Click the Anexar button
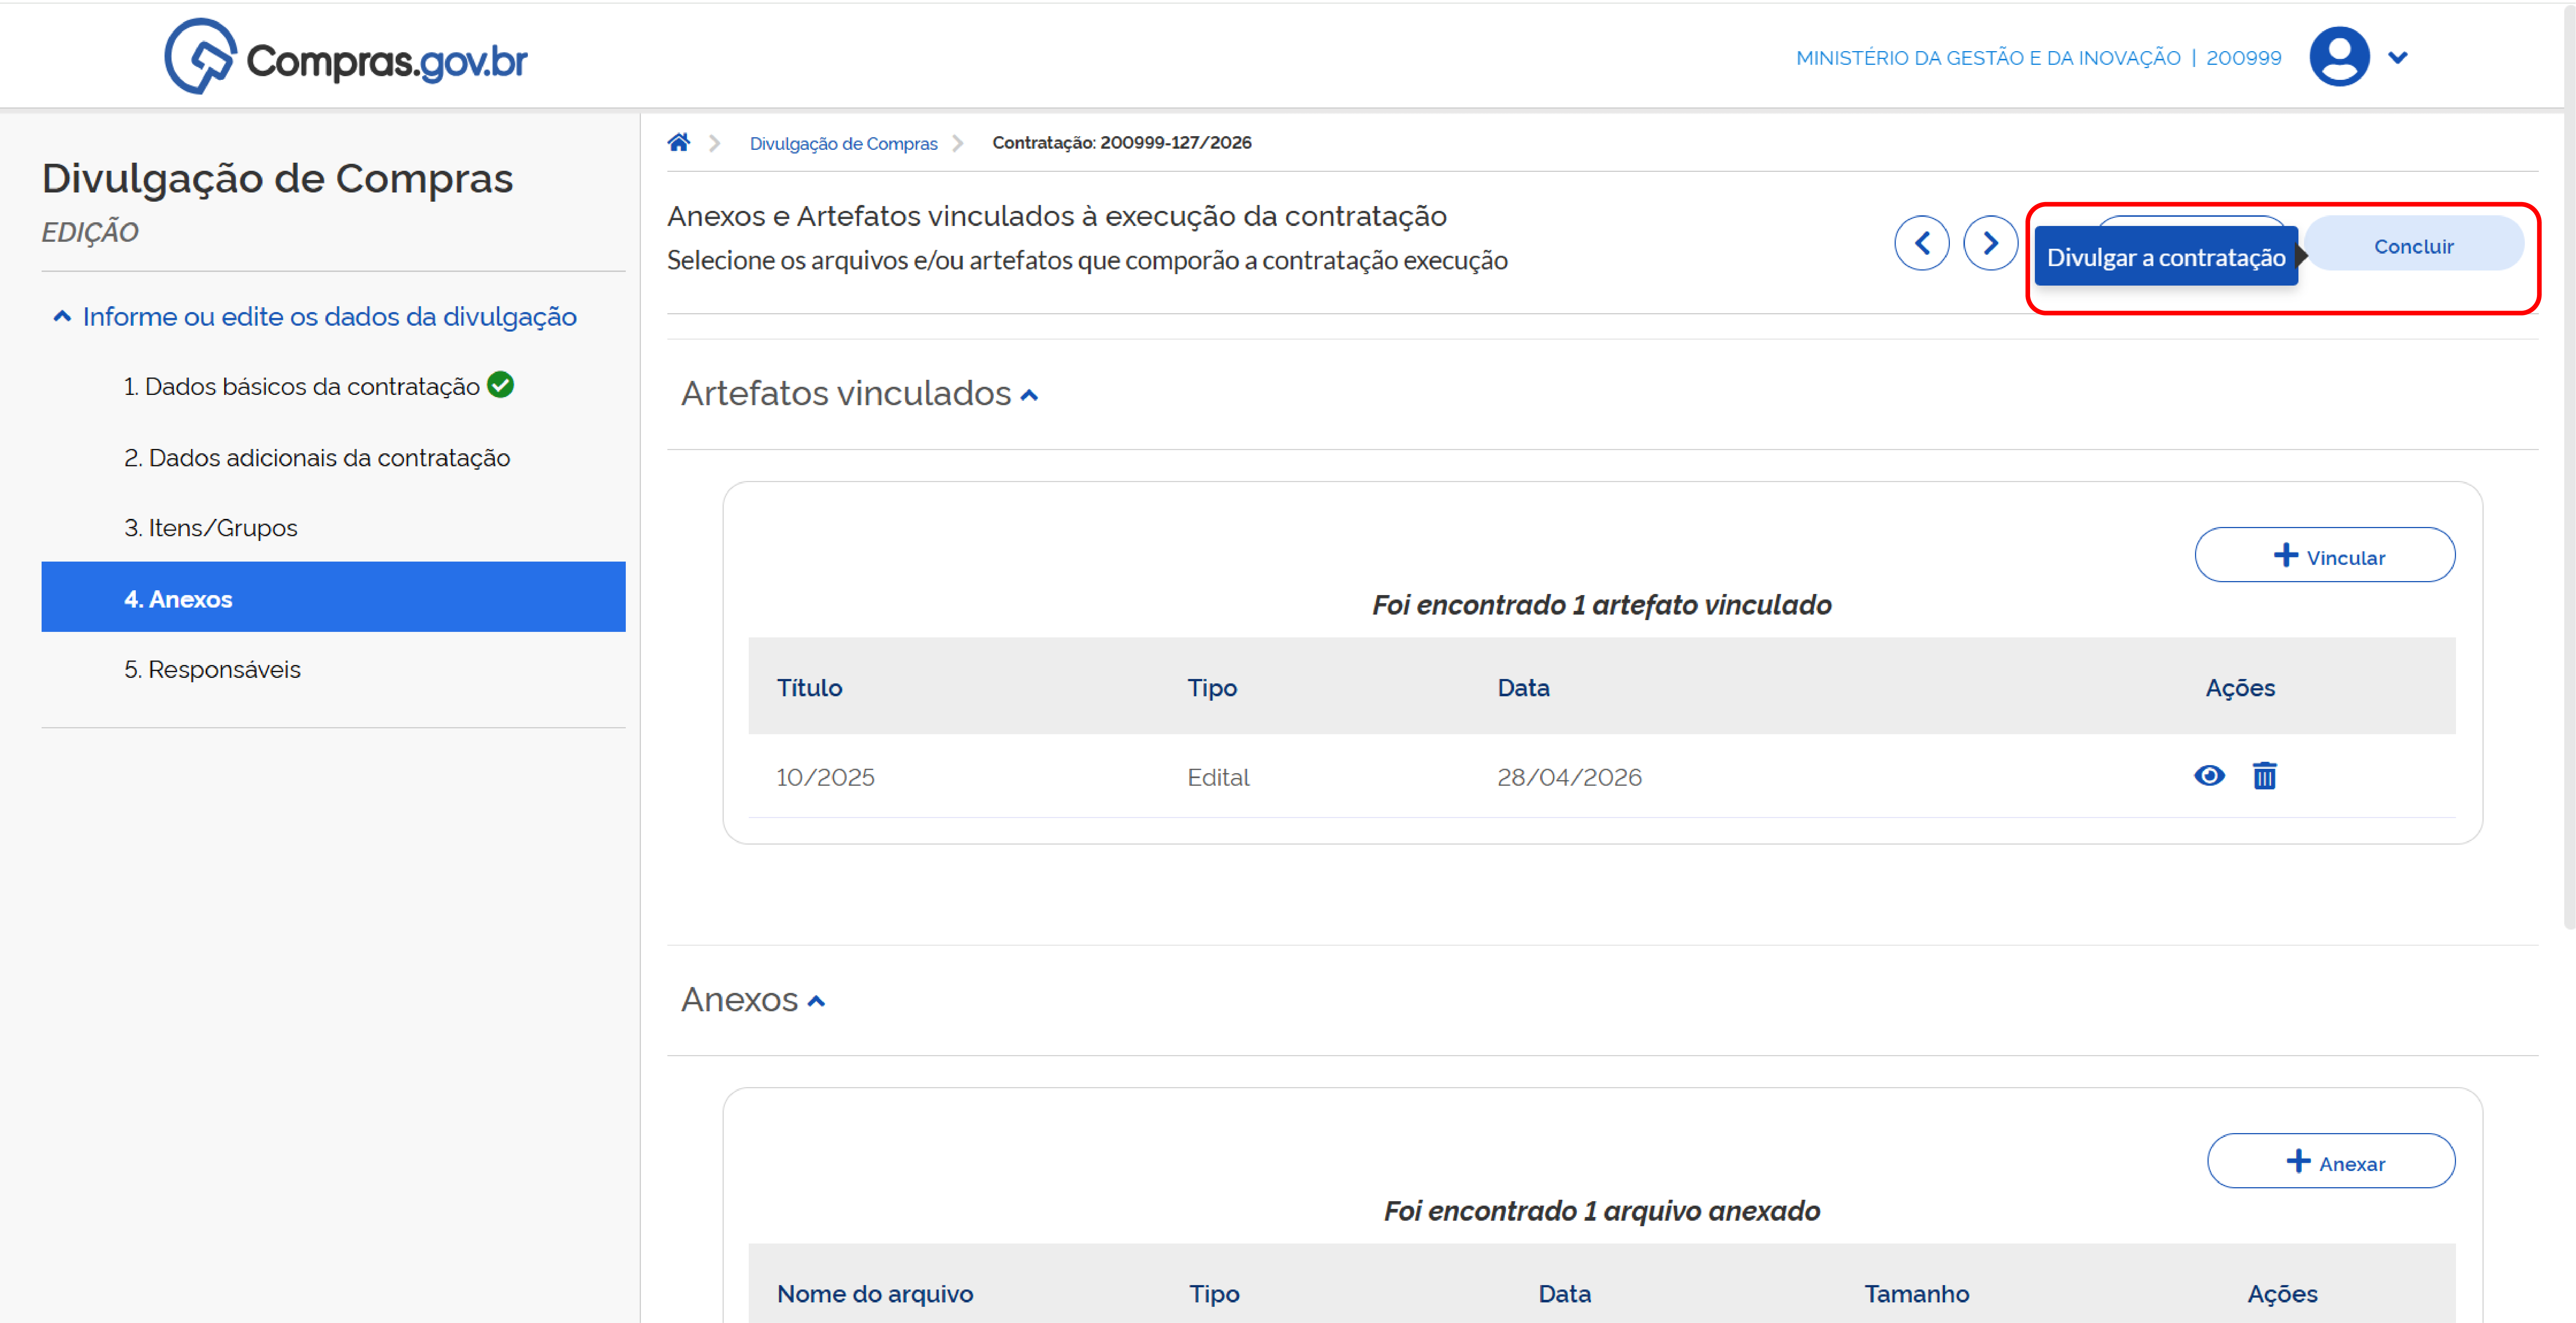The width and height of the screenshot is (2576, 1323). pyautogui.click(x=2331, y=1161)
